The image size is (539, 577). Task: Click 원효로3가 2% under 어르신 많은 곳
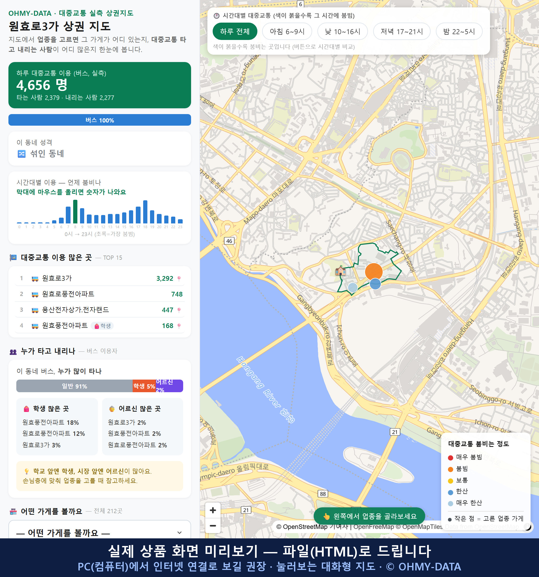[127, 422]
